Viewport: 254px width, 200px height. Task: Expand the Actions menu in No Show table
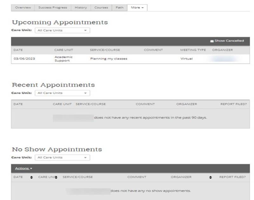pos(23,168)
